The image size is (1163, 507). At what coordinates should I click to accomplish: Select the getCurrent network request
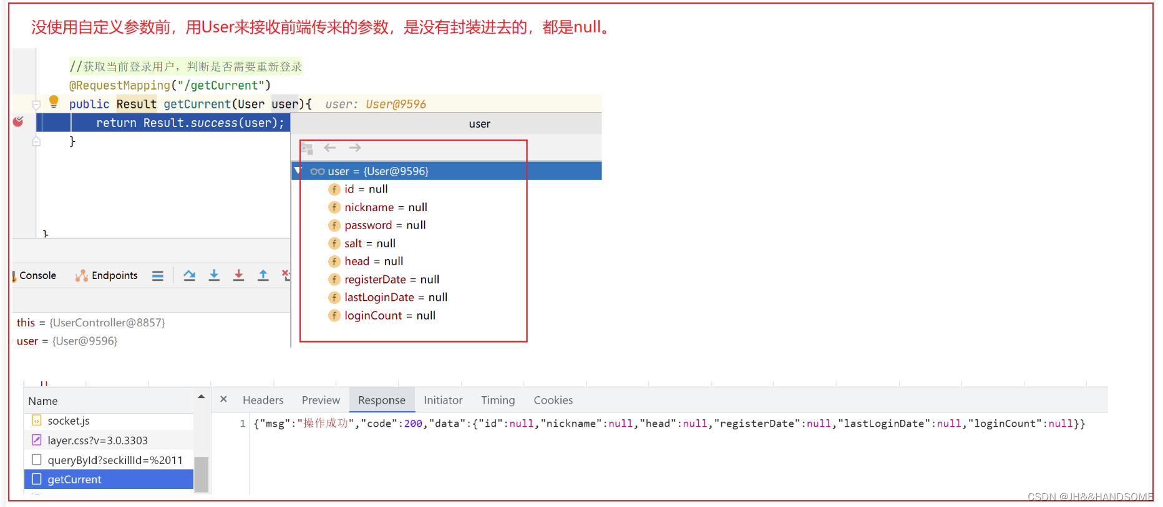pos(109,479)
